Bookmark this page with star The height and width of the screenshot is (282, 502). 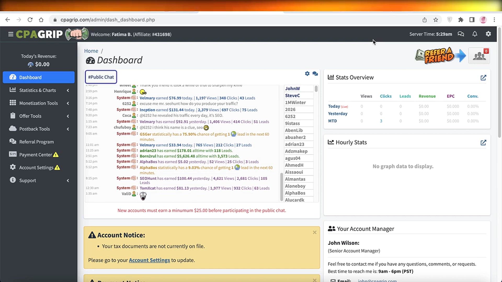point(436,20)
